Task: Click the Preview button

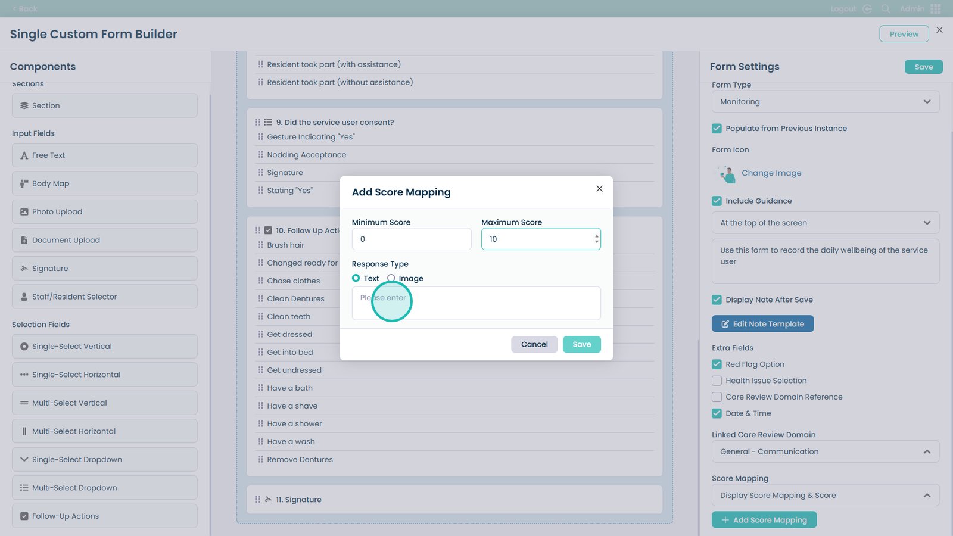Action: tap(904, 34)
